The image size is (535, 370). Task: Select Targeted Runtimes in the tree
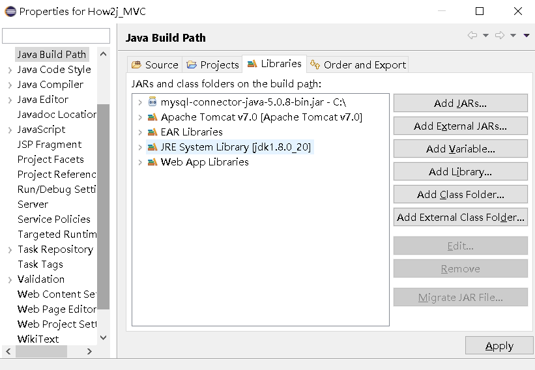click(x=57, y=235)
